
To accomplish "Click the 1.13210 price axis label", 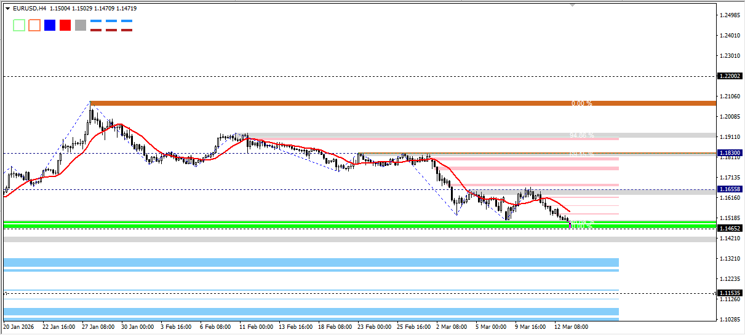I will pos(730,259).
